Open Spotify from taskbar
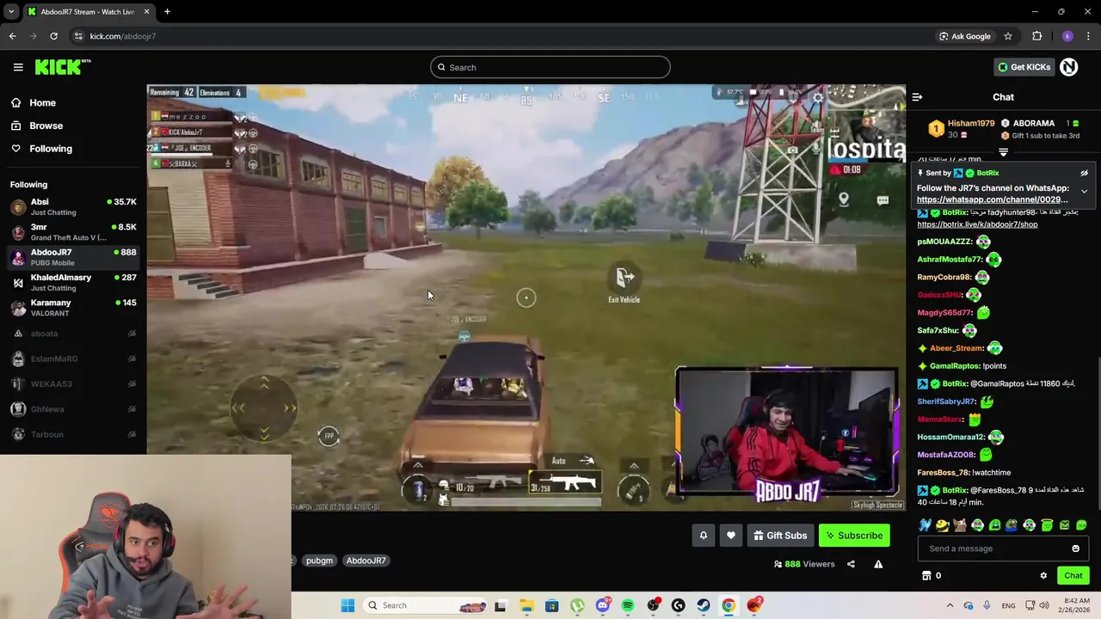 (628, 605)
